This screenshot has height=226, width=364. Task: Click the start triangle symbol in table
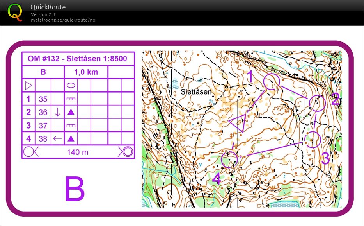[x=28, y=85]
